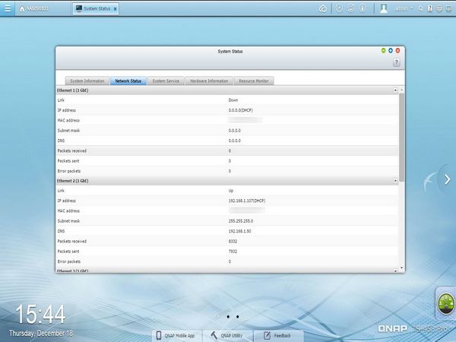
Task: Switch to the System Information tab
Action: point(87,81)
